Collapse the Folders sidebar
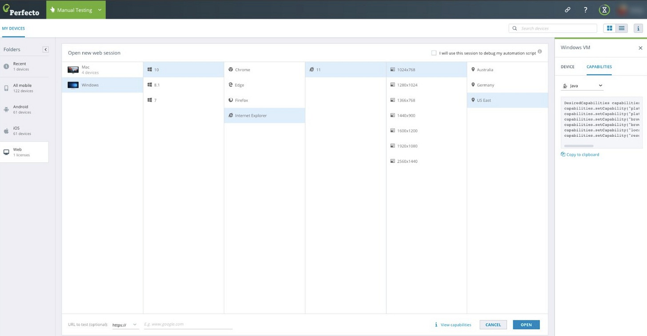 tap(45, 49)
